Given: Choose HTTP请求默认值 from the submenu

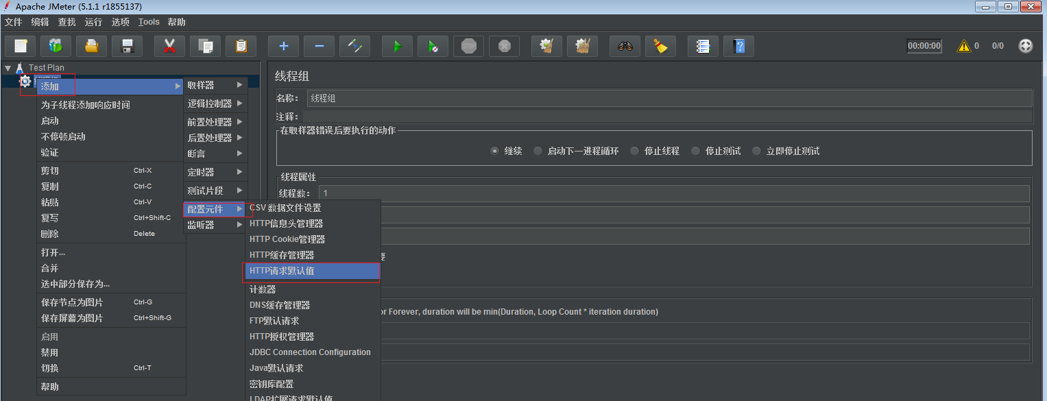Looking at the screenshot, I should 313,271.
